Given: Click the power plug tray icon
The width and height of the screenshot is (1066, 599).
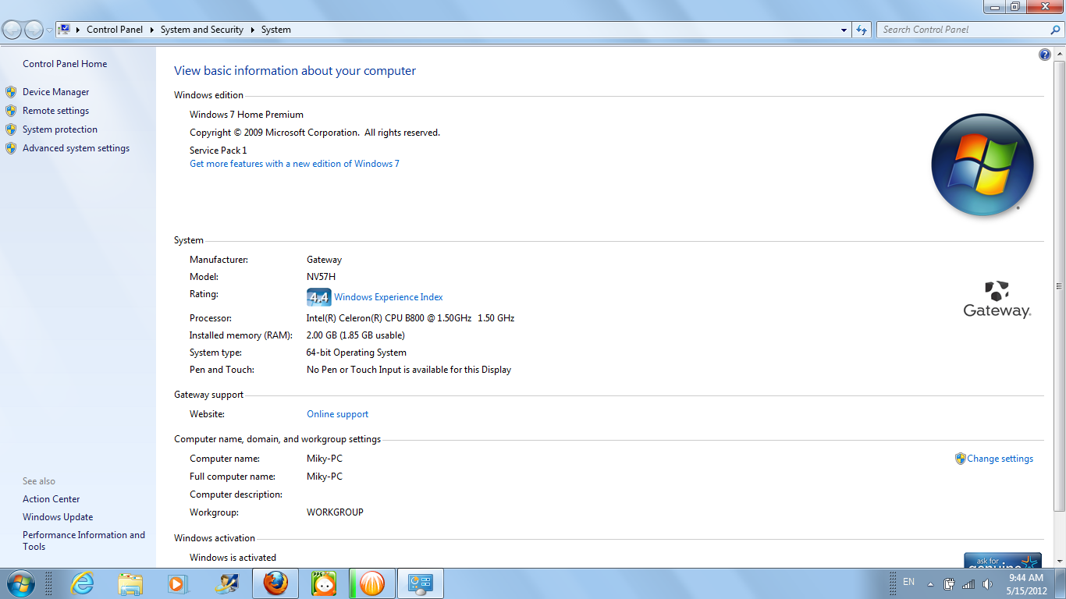Looking at the screenshot, I should pyautogui.click(x=950, y=584).
